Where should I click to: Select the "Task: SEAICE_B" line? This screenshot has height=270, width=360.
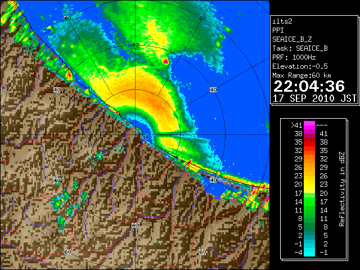[x=300, y=48]
